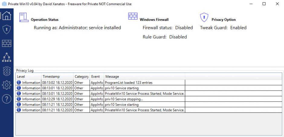Click the 'Privacy Log' group label
The height and width of the screenshot is (137, 284).
coord(25,71)
